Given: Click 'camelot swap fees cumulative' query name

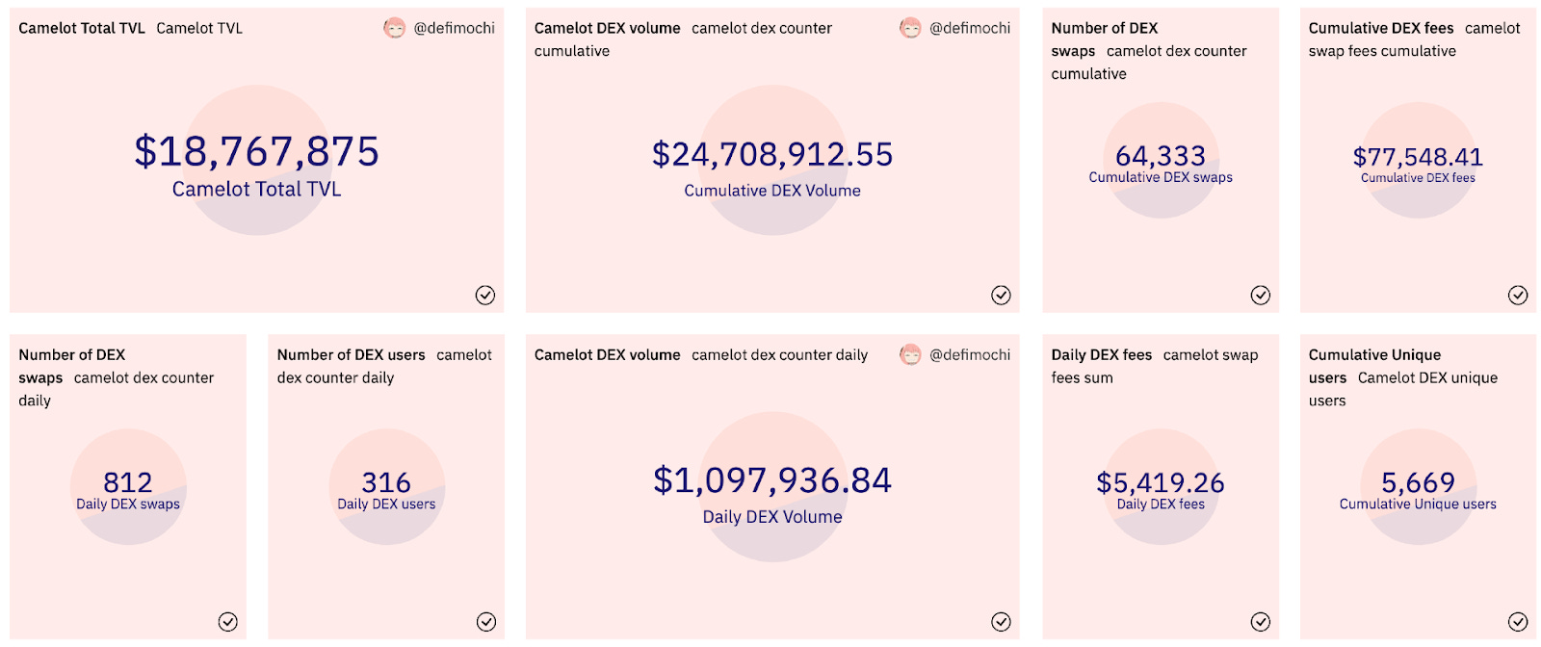Looking at the screenshot, I should click(x=1414, y=39).
